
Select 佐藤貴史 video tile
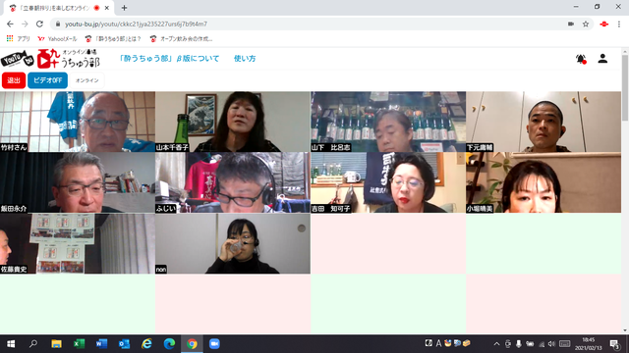click(x=78, y=243)
